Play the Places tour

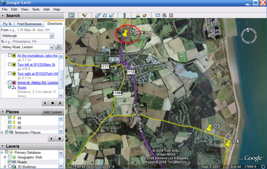point(51,139)
